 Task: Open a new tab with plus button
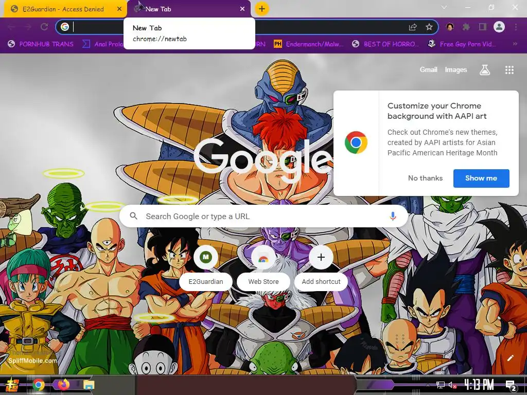[x=262, y=9]
